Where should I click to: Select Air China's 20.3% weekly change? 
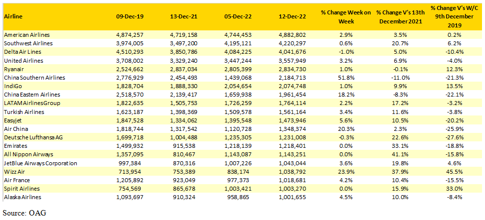(x=346, y=128)
